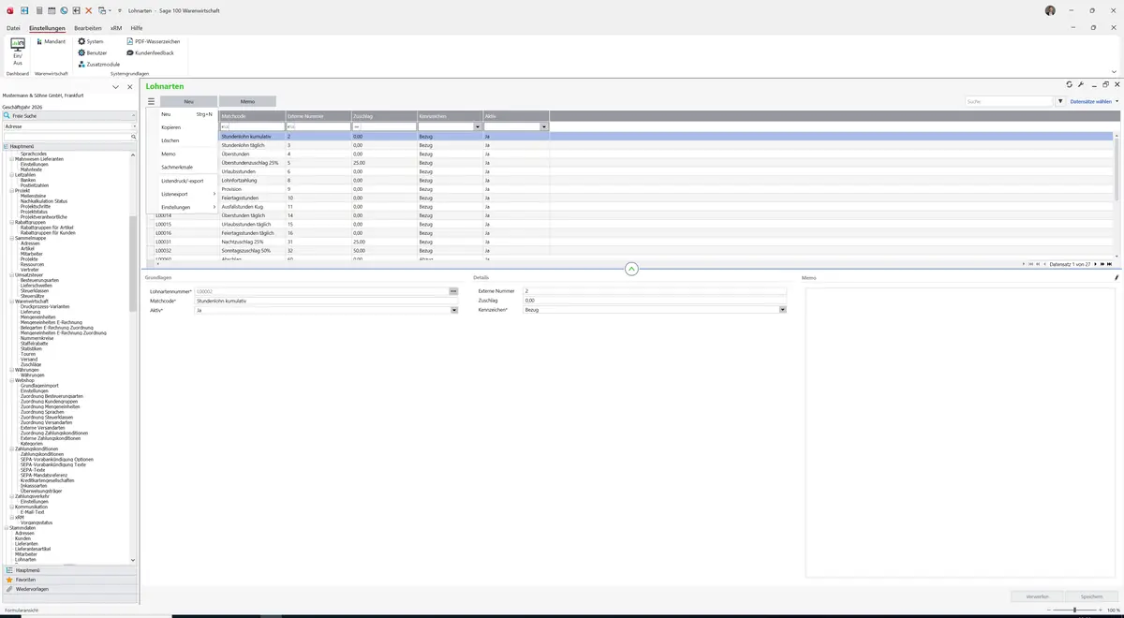Click the calendar icon in quick access toolbar
This screenshot has width=1124, height=618.
point(51,10)
